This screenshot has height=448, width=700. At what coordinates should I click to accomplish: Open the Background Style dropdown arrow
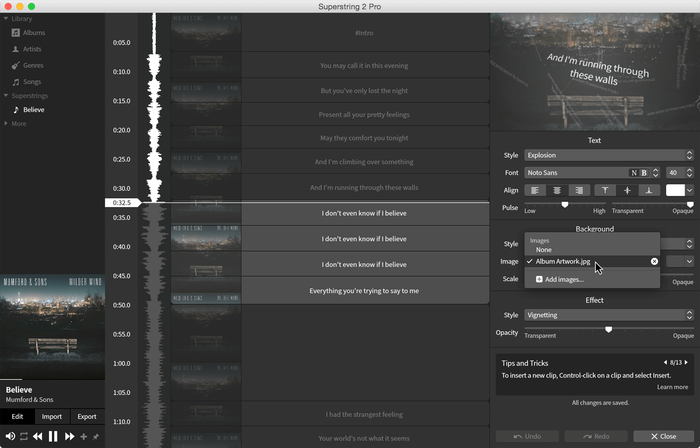(689, 244)
